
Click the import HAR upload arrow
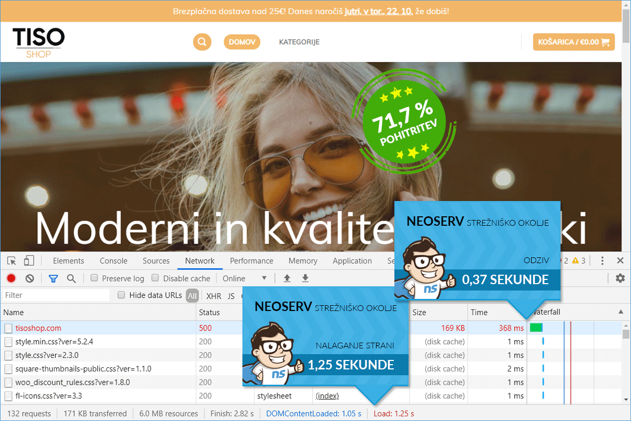click(x=287, y=278)
